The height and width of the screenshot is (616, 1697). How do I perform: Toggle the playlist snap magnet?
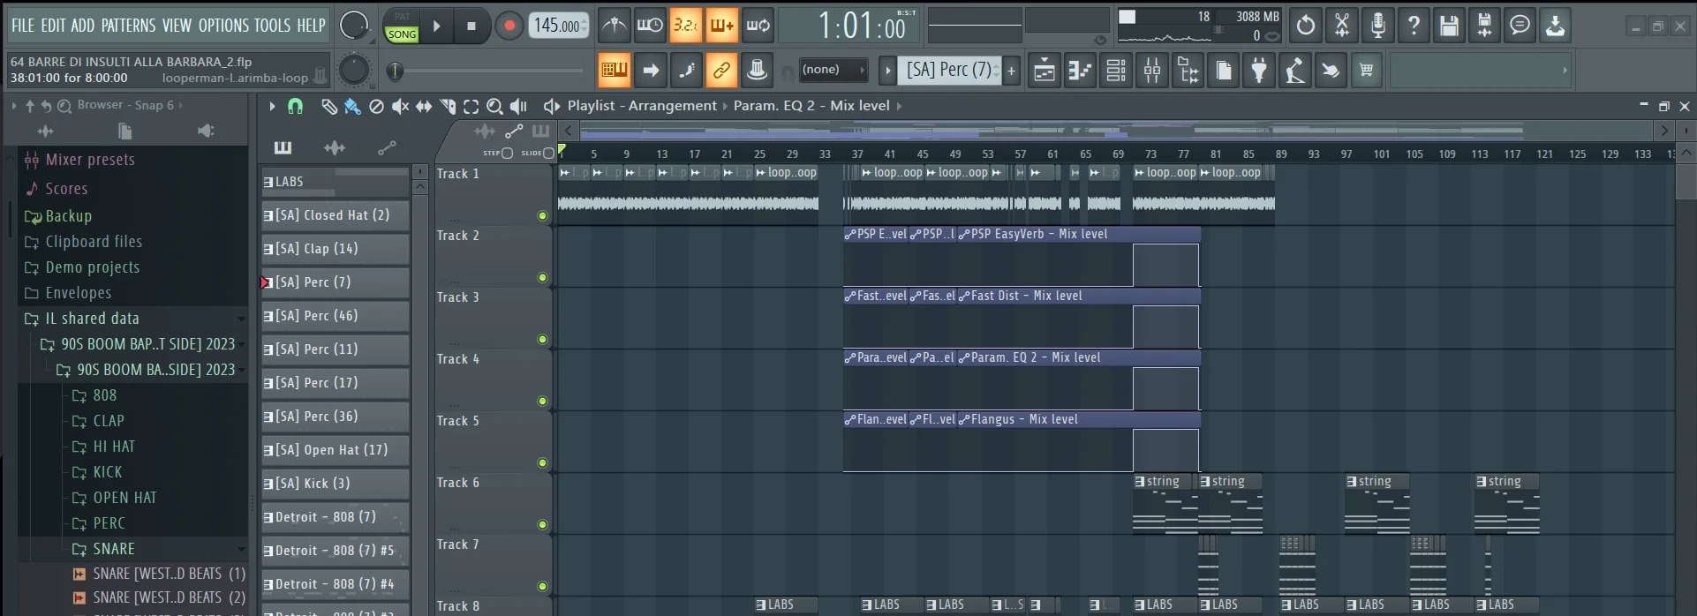click(296, 107)
